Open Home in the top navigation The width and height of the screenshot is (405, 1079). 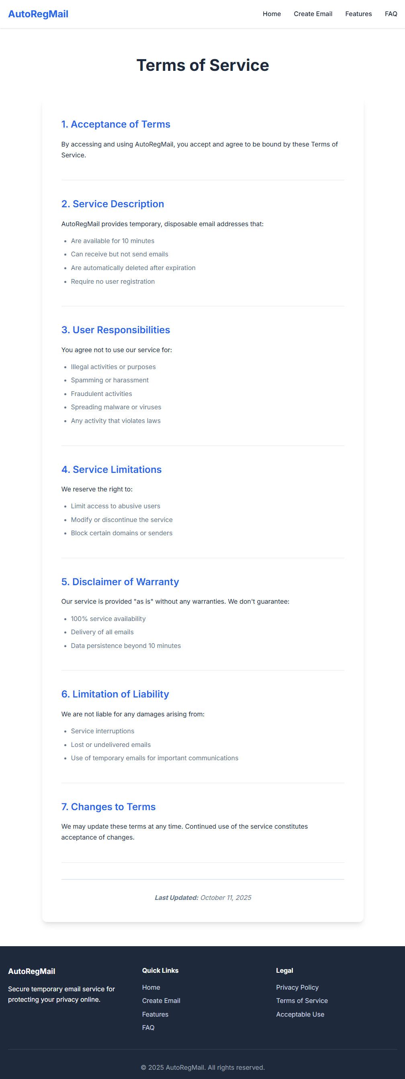pyautogui.click(x=272, y=14)
